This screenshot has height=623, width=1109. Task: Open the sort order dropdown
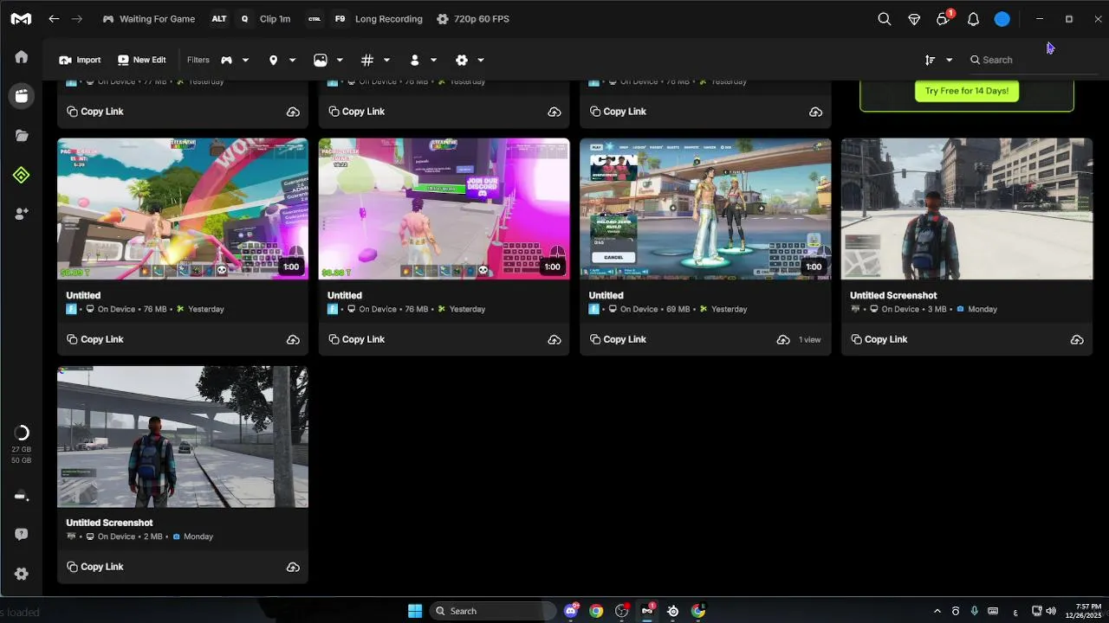pos(938,60)
